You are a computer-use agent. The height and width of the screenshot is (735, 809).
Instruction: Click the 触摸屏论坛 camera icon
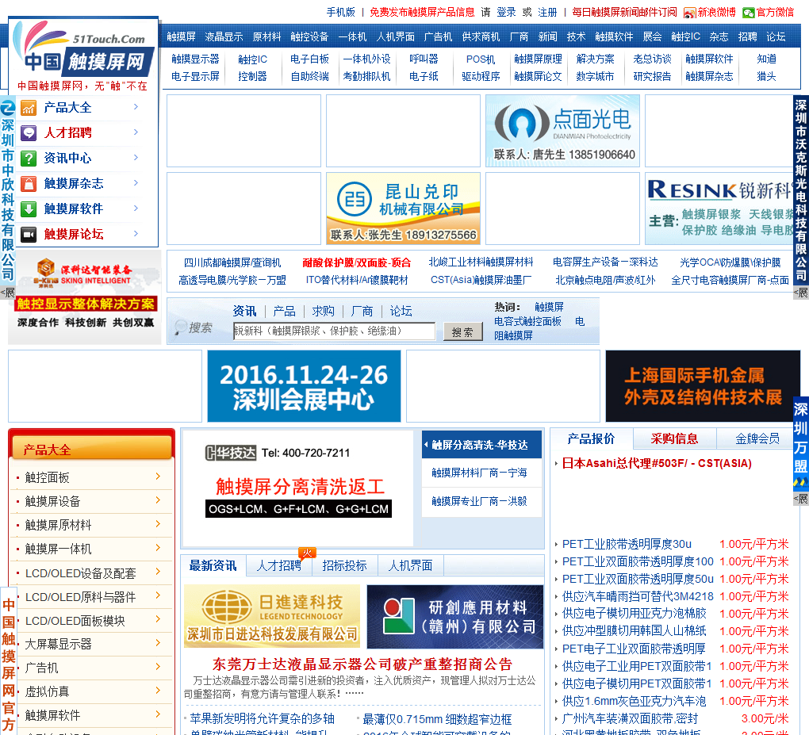pos(29,235)
